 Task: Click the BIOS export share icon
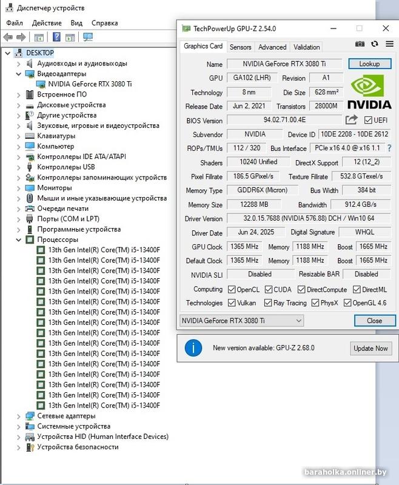(x=351, y=119)
